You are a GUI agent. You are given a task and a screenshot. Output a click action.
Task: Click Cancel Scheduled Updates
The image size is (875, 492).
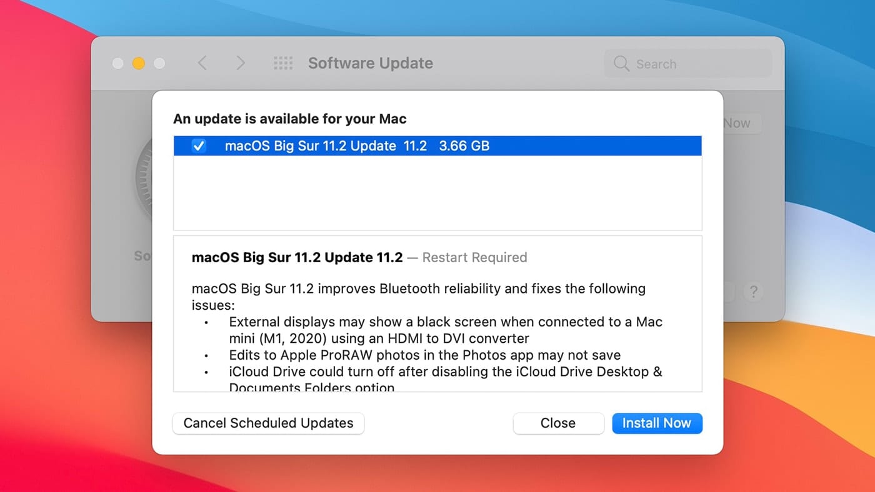(x=268, y=423)
